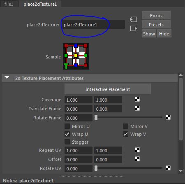Click the checker map icon for Rotate Frame
Viewport: 185px width, 184px height.
tap(168, 117)
